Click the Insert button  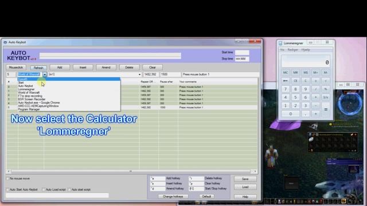(x=83, y=68)
